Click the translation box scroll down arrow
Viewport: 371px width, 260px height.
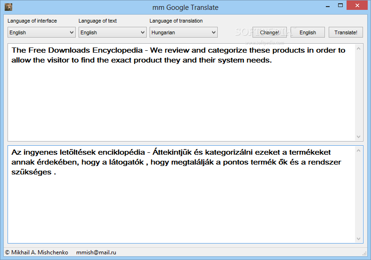tap(358, 238)
